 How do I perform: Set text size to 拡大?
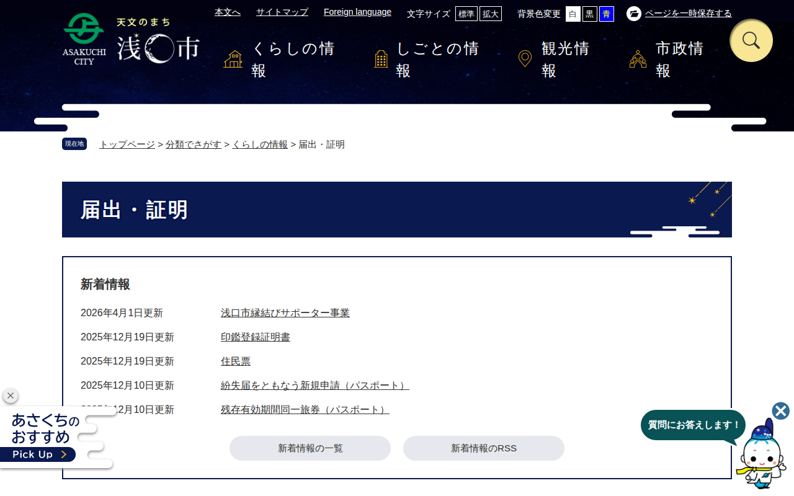pos(491,14)
